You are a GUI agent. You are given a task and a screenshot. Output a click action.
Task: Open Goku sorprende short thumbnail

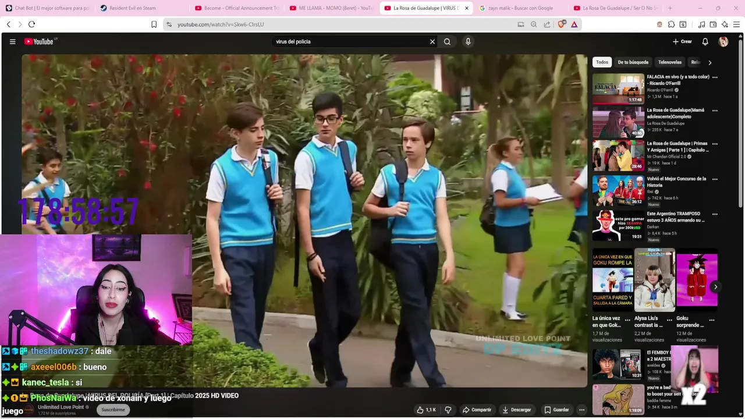tap(697, 280)
